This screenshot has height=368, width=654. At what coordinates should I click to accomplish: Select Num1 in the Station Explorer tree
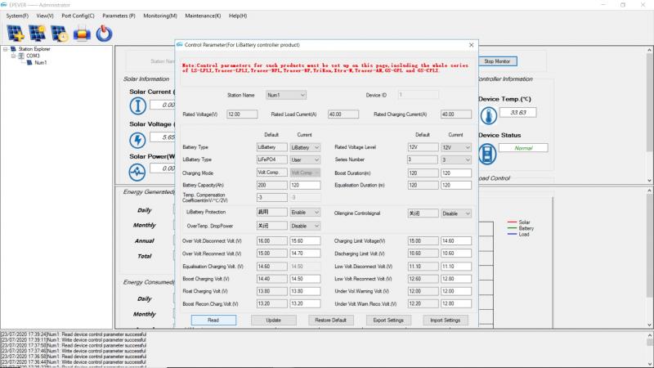click(40, 62)
